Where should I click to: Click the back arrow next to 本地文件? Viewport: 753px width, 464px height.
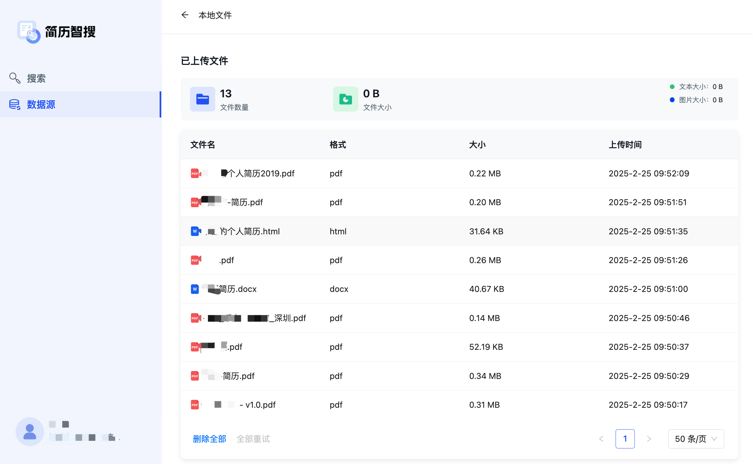[185, 15]
